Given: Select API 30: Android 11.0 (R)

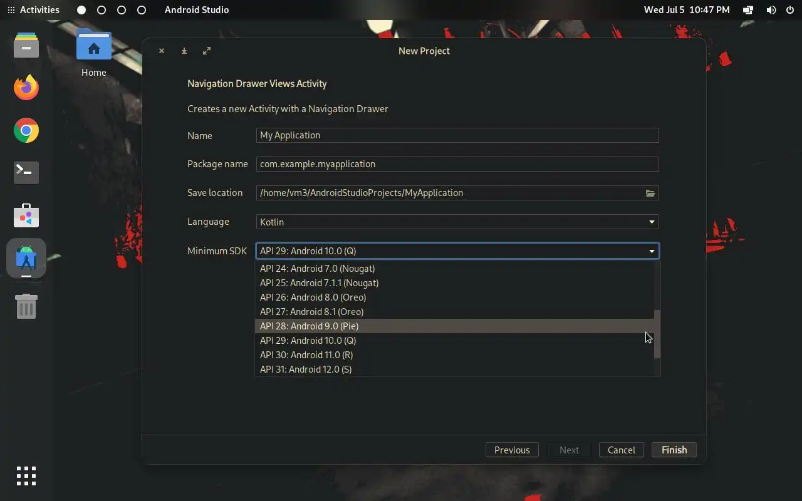Looking at the screenshot, I should [454, 354].
